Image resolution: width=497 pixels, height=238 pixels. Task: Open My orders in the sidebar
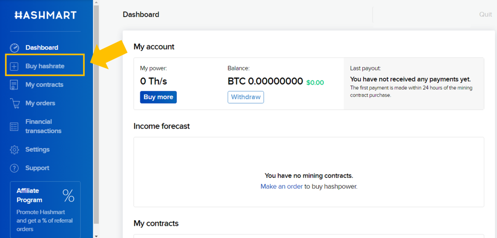click(x=40, y=103)
